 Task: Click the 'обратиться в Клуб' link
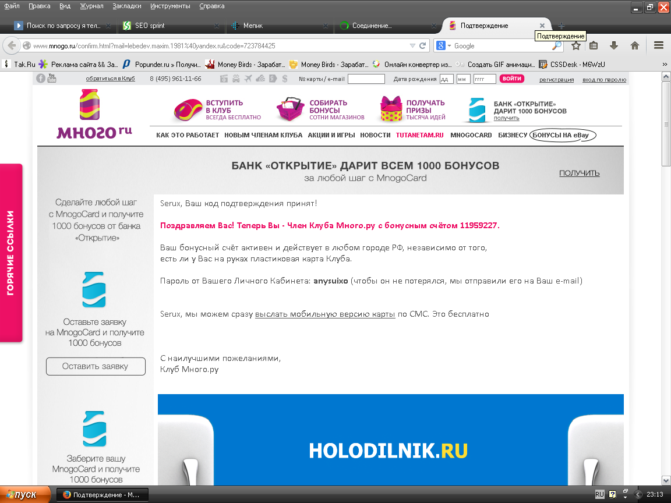click(110, 79)
